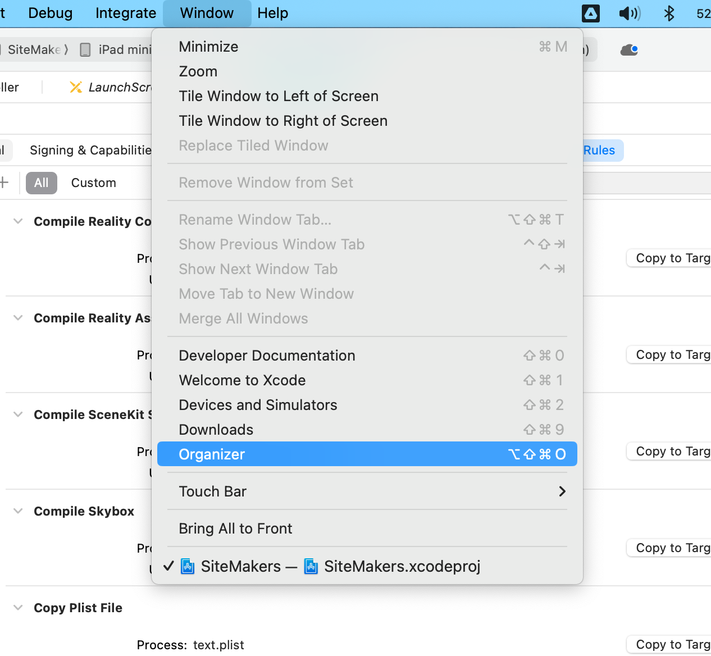
Task: Select Tile Window to Left of Screen
Action: tap(367, 96)
